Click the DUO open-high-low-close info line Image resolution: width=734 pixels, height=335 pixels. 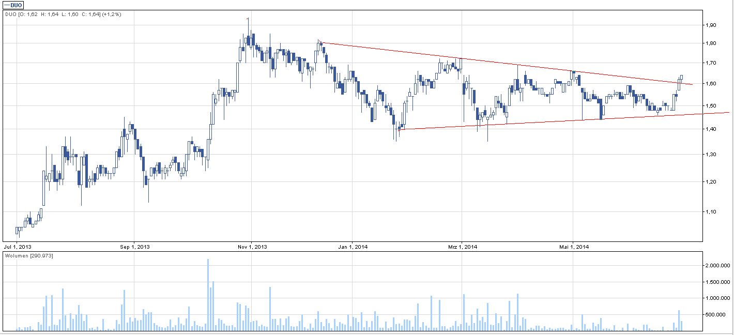pyautogui.click(x=63, y=14)
